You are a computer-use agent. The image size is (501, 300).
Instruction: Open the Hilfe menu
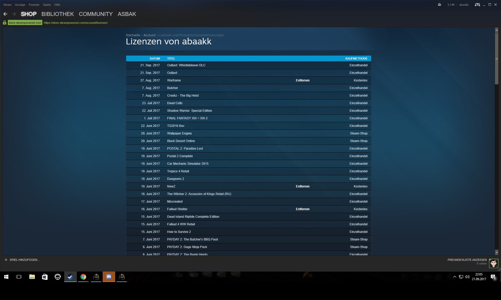[x=57, y=5]
